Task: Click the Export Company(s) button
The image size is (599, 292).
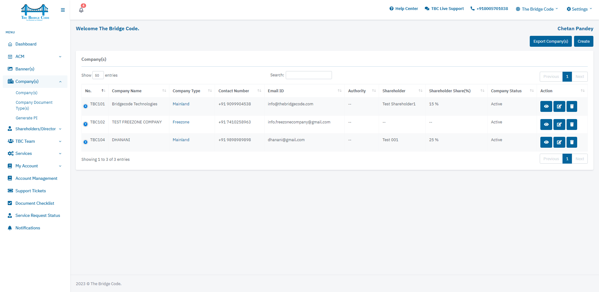Action: tap(551, 41)
